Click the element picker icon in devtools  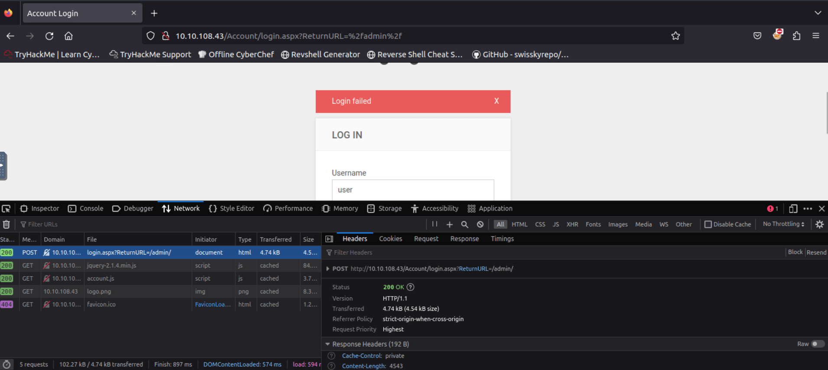tap(6, 209)
